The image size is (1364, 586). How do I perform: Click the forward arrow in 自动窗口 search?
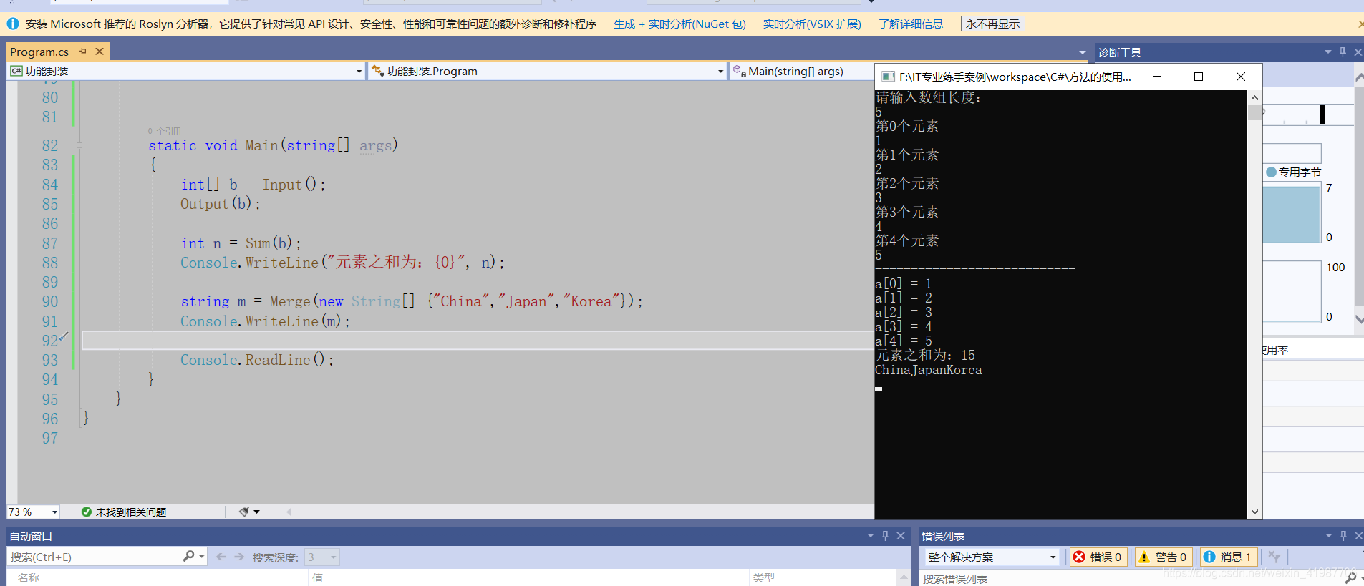[x=239, y=557]
